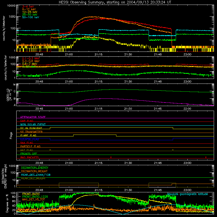
Task: Click the 0.1-0.3 MeV legend label
Action: pyautogui.click(x=31, y=58)
